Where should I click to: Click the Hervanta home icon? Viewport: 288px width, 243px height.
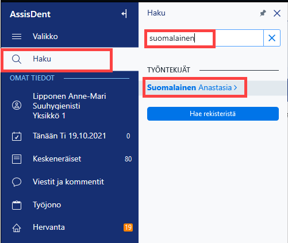(17, 227)
